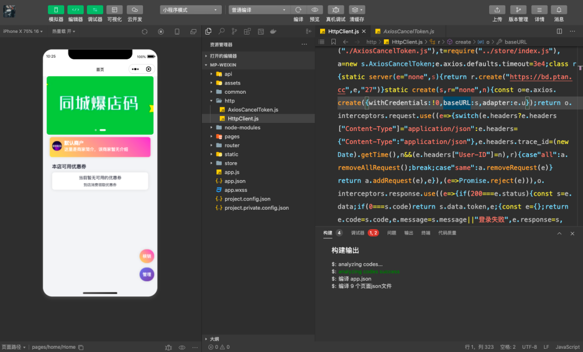Toggle the debugger panel button
Image resolution: width=583 pixels, height=352 pixels.
(x=95, y=10)
